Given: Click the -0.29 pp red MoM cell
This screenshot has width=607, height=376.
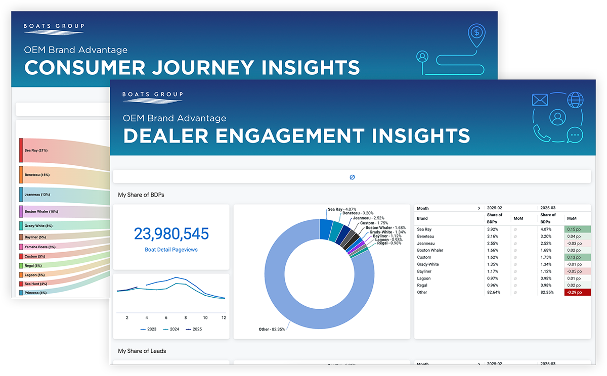Looking at the screenshot, I should [577, 292].
